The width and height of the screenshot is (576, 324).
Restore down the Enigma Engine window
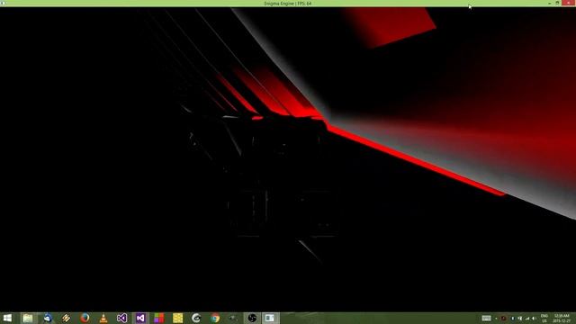point(557,3)
